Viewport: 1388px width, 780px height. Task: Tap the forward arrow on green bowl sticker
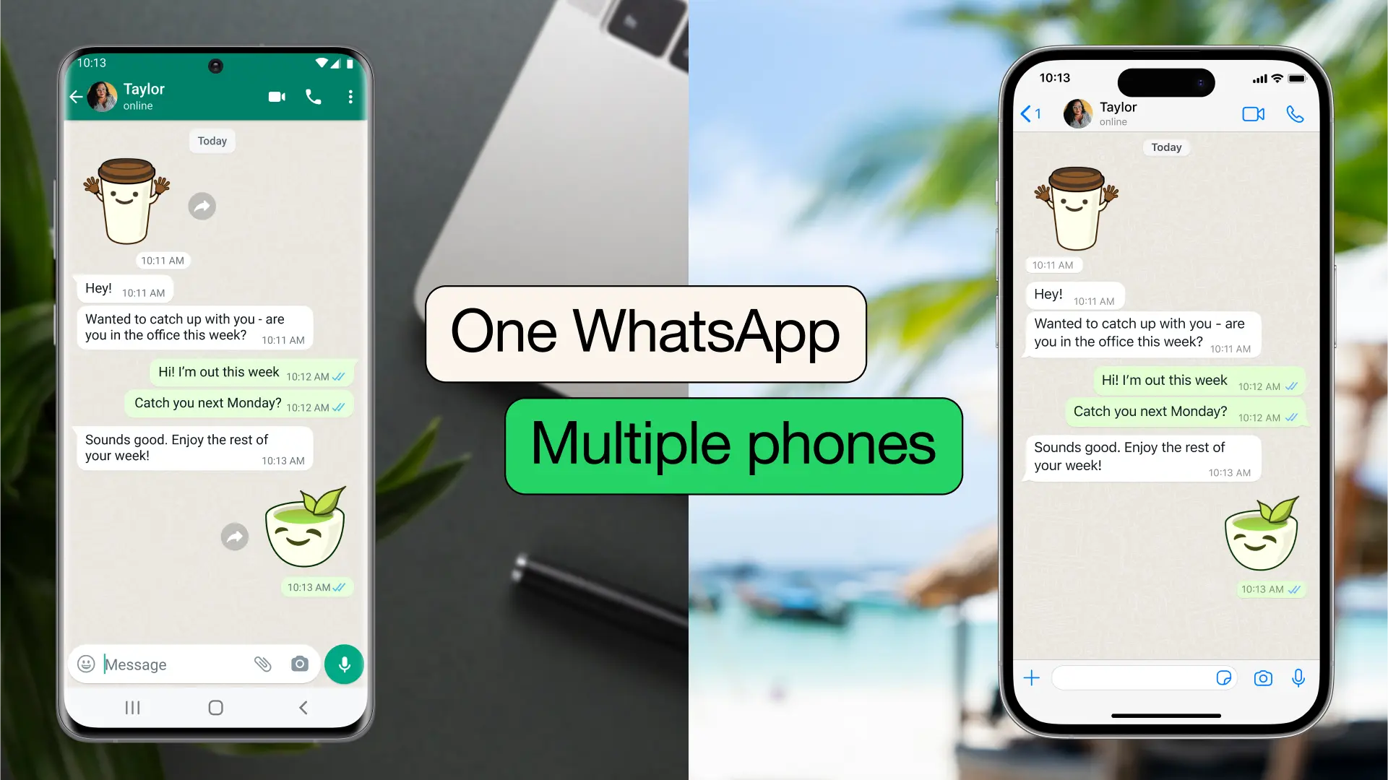(x=235, y=536)
